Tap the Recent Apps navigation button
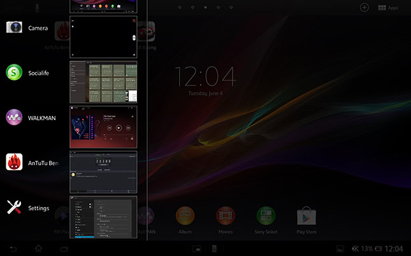 [x=64, y=248]
